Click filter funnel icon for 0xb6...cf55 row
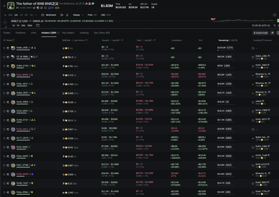 pos(4,48)
